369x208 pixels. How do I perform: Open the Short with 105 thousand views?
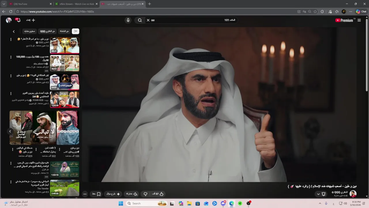[x=68, y=128]
